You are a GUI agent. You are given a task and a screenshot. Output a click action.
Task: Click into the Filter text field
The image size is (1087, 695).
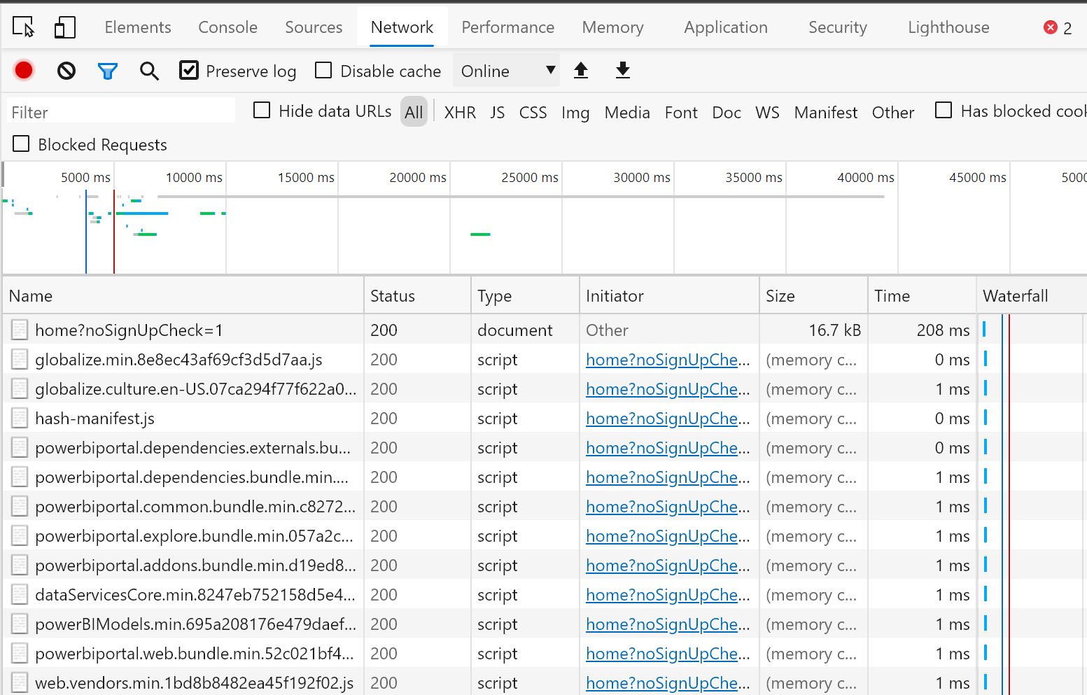[121, 112]
